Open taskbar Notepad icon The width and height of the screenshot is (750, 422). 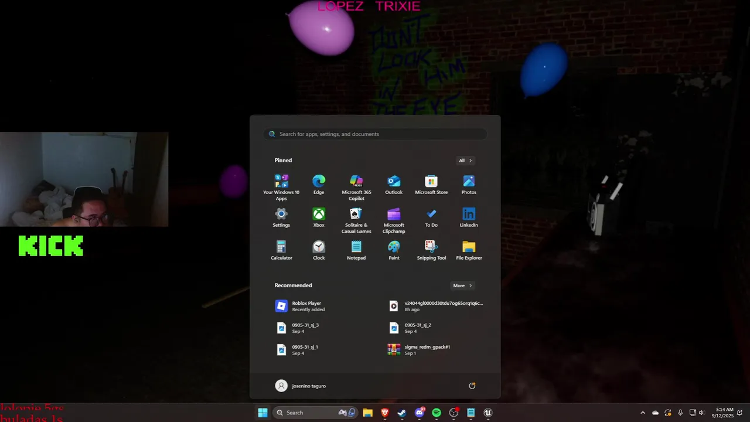click(471, 413)
